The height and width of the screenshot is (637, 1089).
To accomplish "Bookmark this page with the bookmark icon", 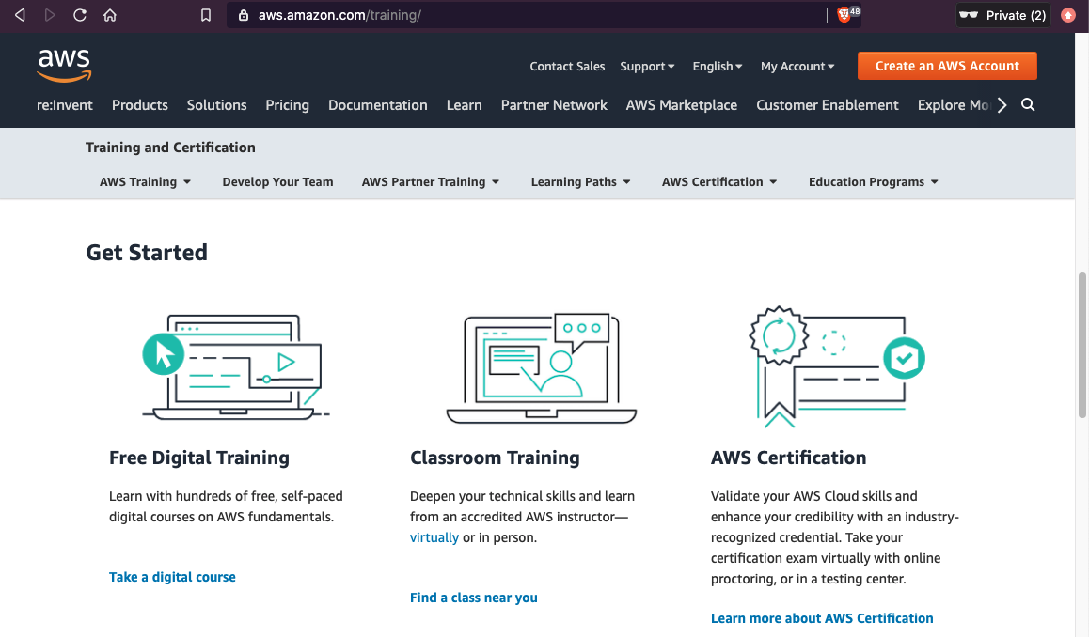I will [206, 15].
